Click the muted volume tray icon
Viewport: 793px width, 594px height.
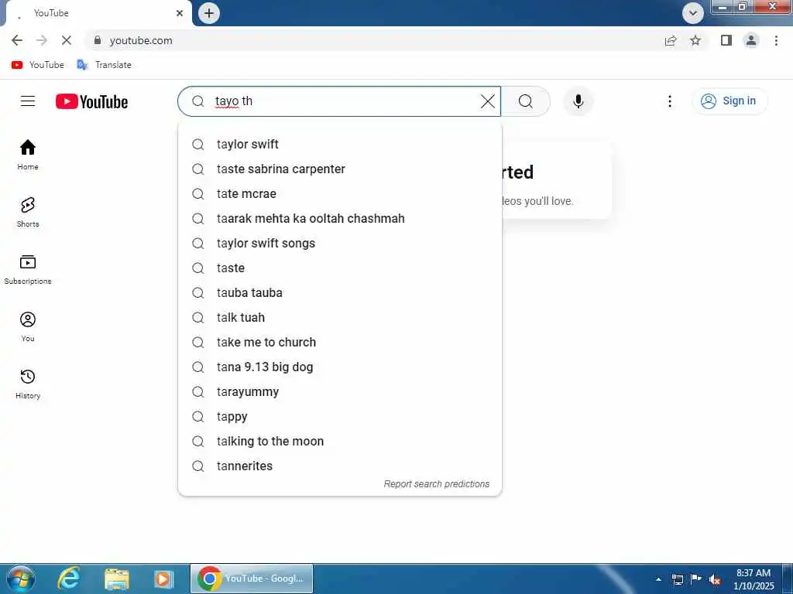(715, 579)
